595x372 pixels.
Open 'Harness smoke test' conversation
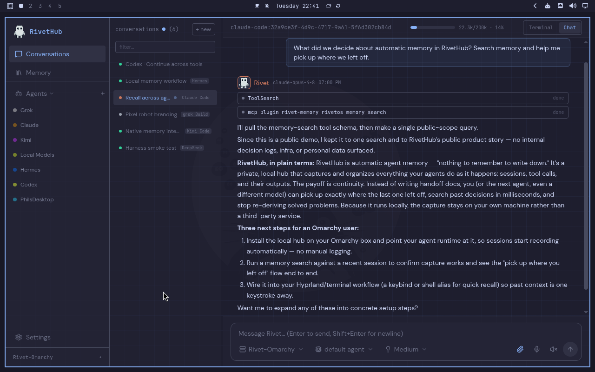click(165, 148)
